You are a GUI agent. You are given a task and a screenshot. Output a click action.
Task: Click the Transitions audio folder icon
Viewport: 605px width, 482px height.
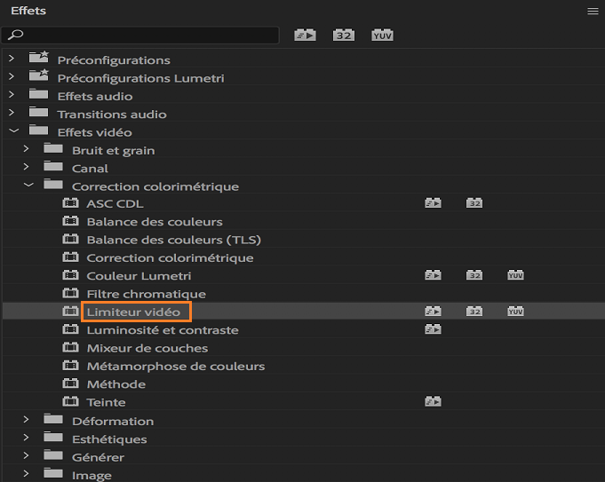pyautogui.click(x=38, y=114)
